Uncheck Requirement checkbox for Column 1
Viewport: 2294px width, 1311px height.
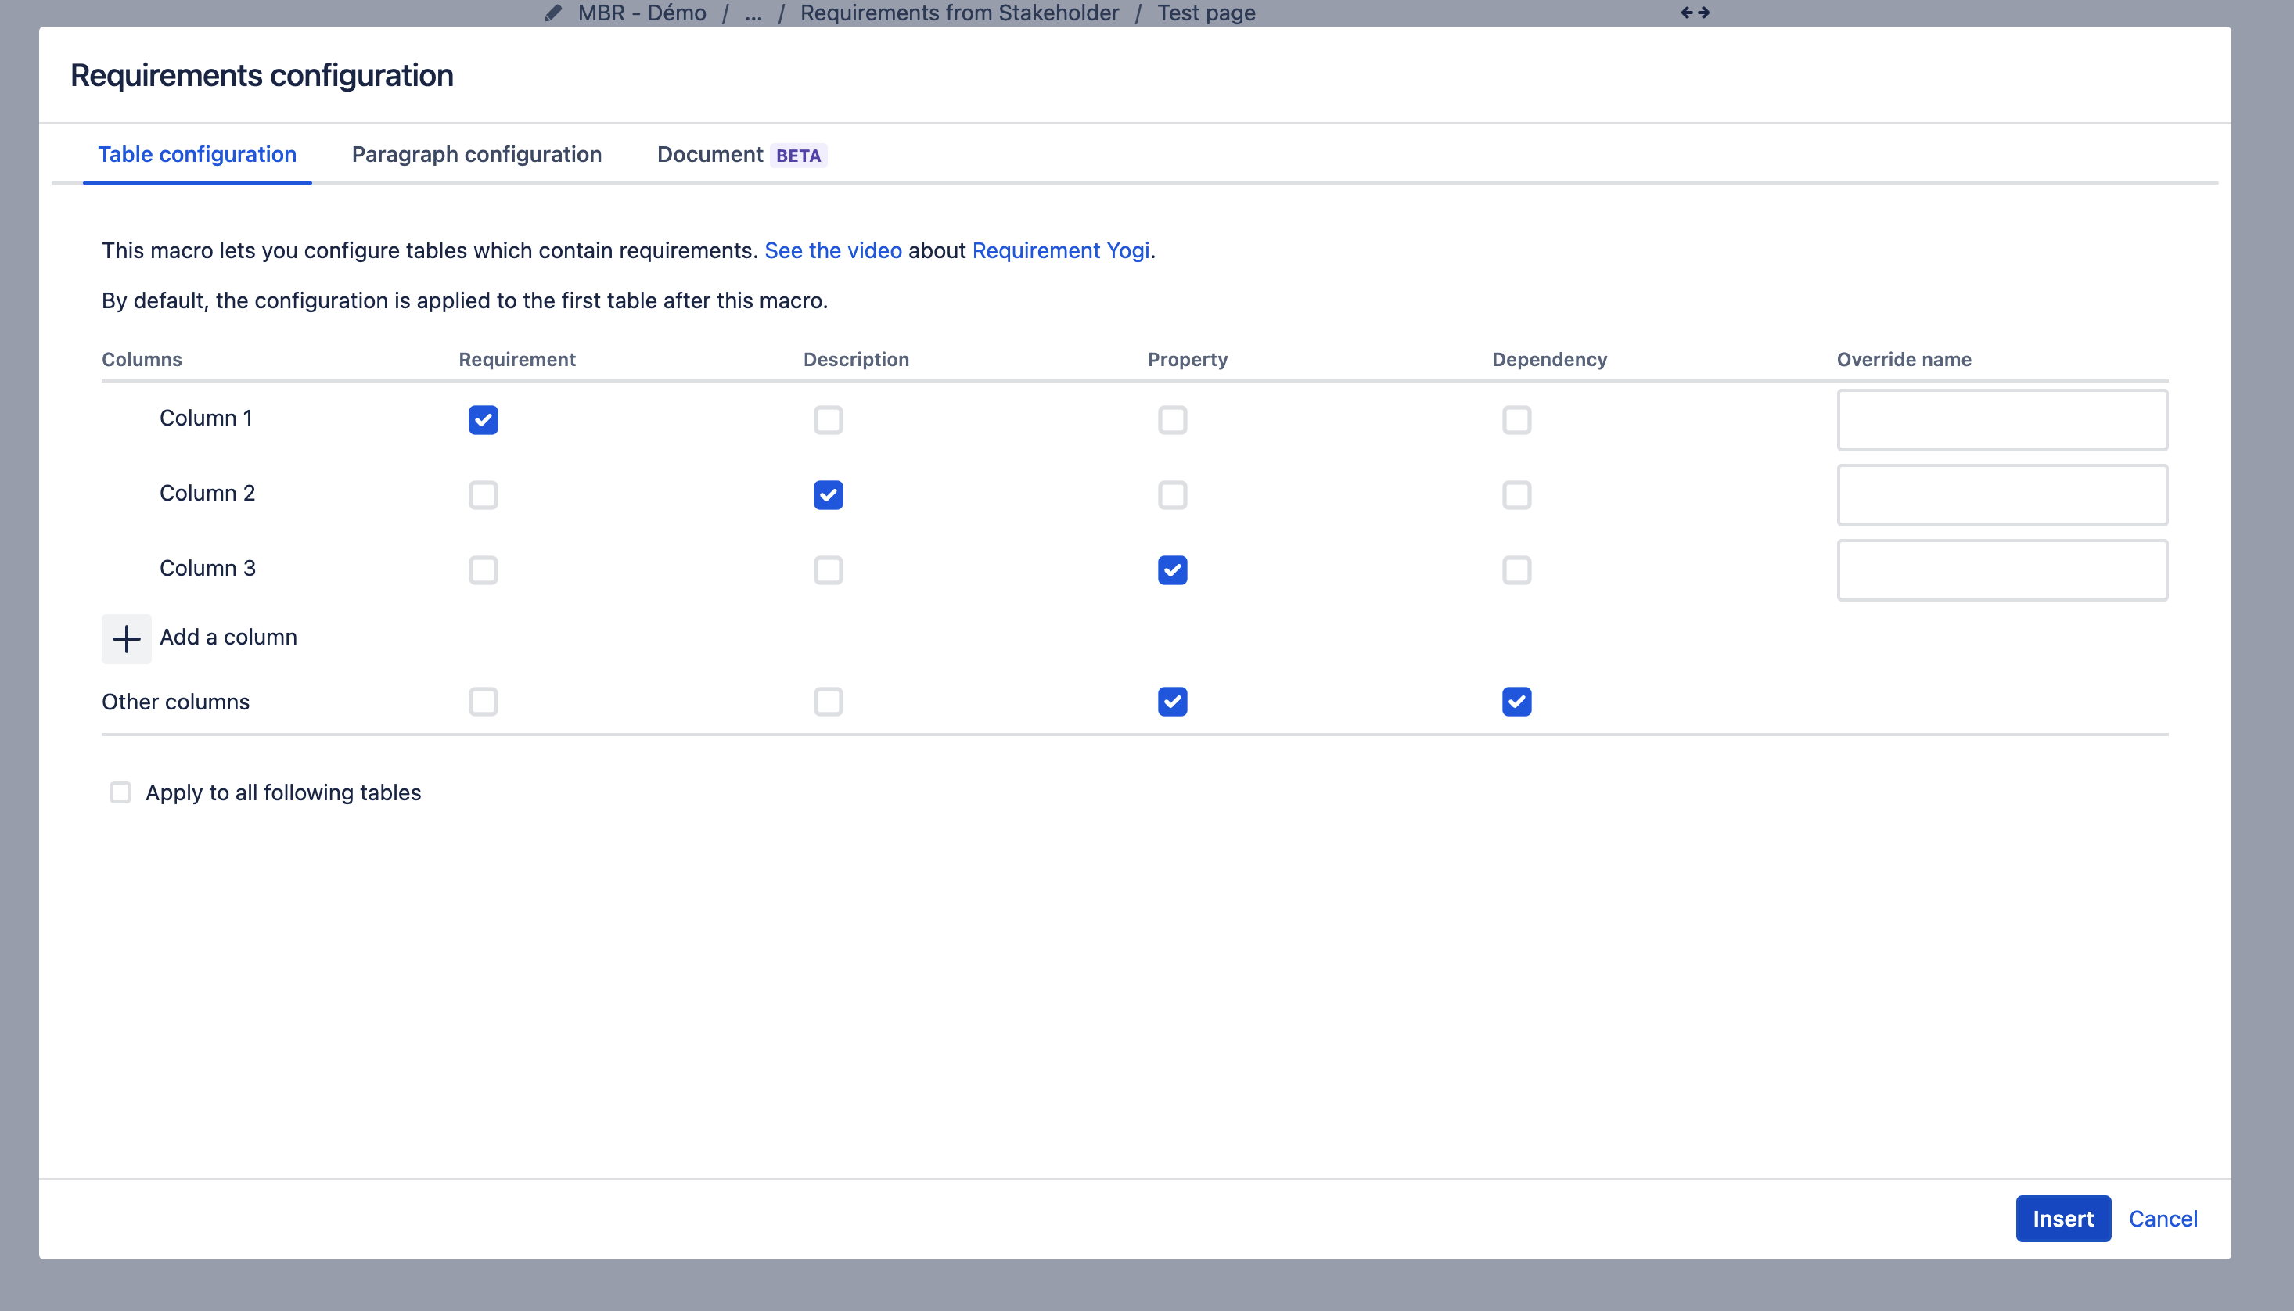click(484, 419)
